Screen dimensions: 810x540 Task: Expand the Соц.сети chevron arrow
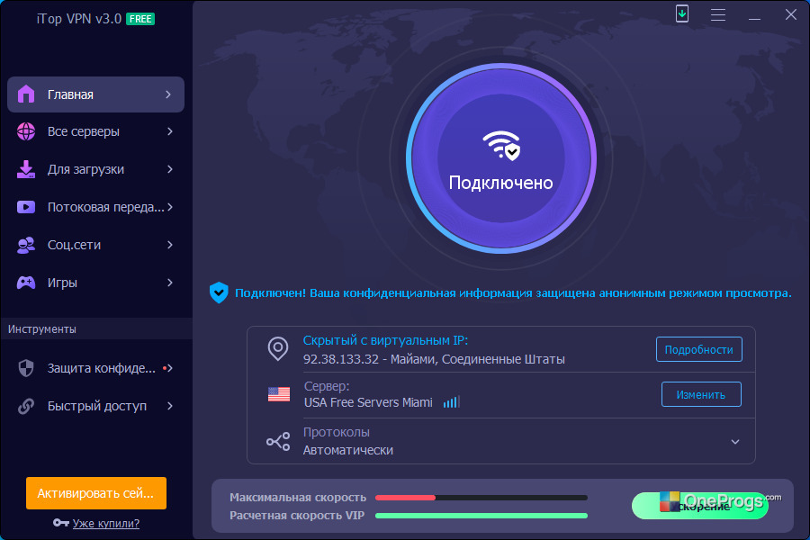[x=170, y=245]
